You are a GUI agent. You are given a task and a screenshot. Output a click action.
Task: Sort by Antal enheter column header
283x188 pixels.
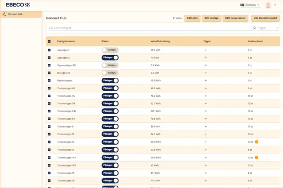coord(255,41)
